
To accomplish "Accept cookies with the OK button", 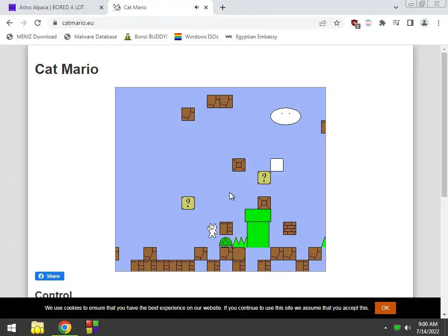I will [x=385, y=308].
